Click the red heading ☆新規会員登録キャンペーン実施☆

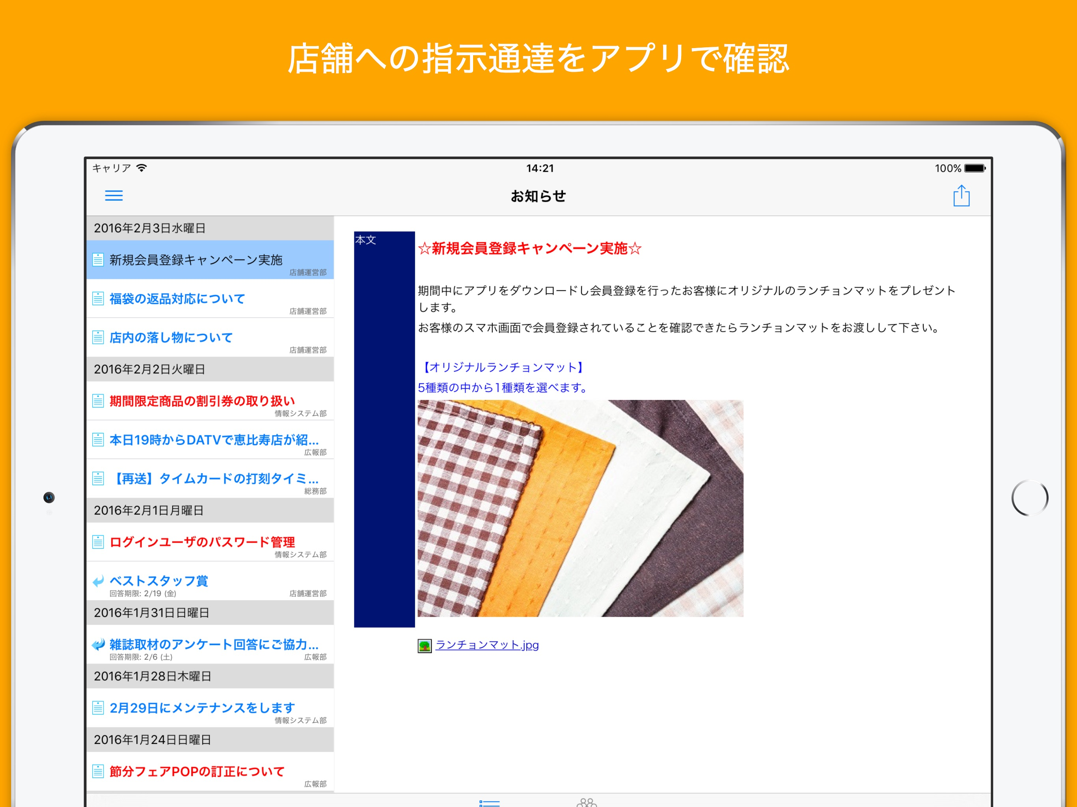pyautogui.click(x=530, y=249)
